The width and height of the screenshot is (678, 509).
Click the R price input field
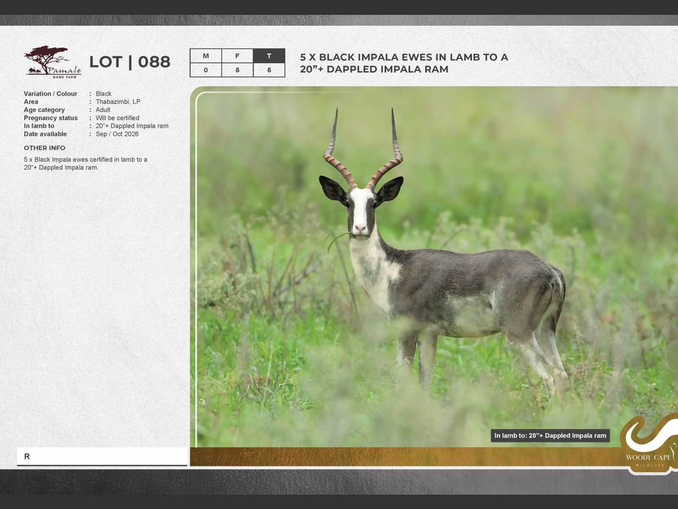click(x=102, y=457)
